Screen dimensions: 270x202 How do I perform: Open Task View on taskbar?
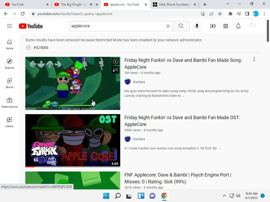[x=129, y=196]
